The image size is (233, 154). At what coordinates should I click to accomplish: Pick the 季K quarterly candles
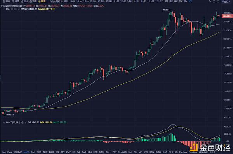click(176, 2)
